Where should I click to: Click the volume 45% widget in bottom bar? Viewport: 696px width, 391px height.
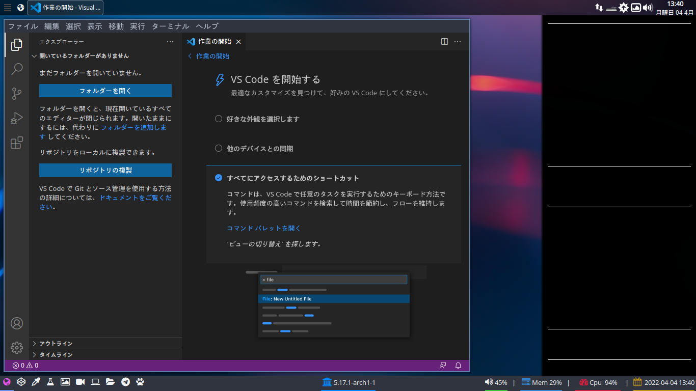[496, 382]
